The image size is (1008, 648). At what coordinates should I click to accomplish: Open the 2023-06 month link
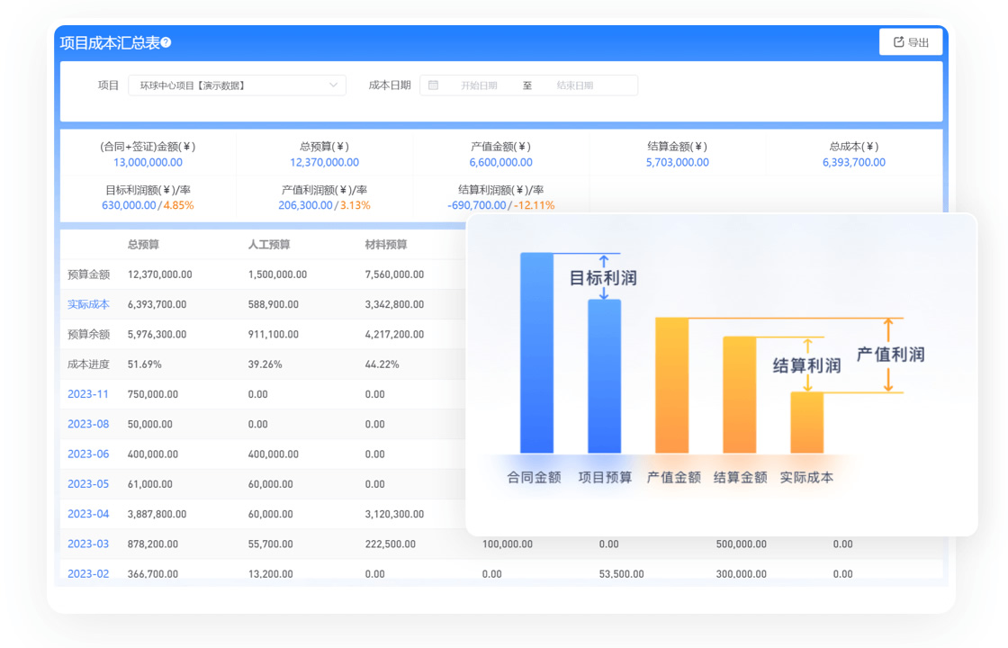pos(88,454)
